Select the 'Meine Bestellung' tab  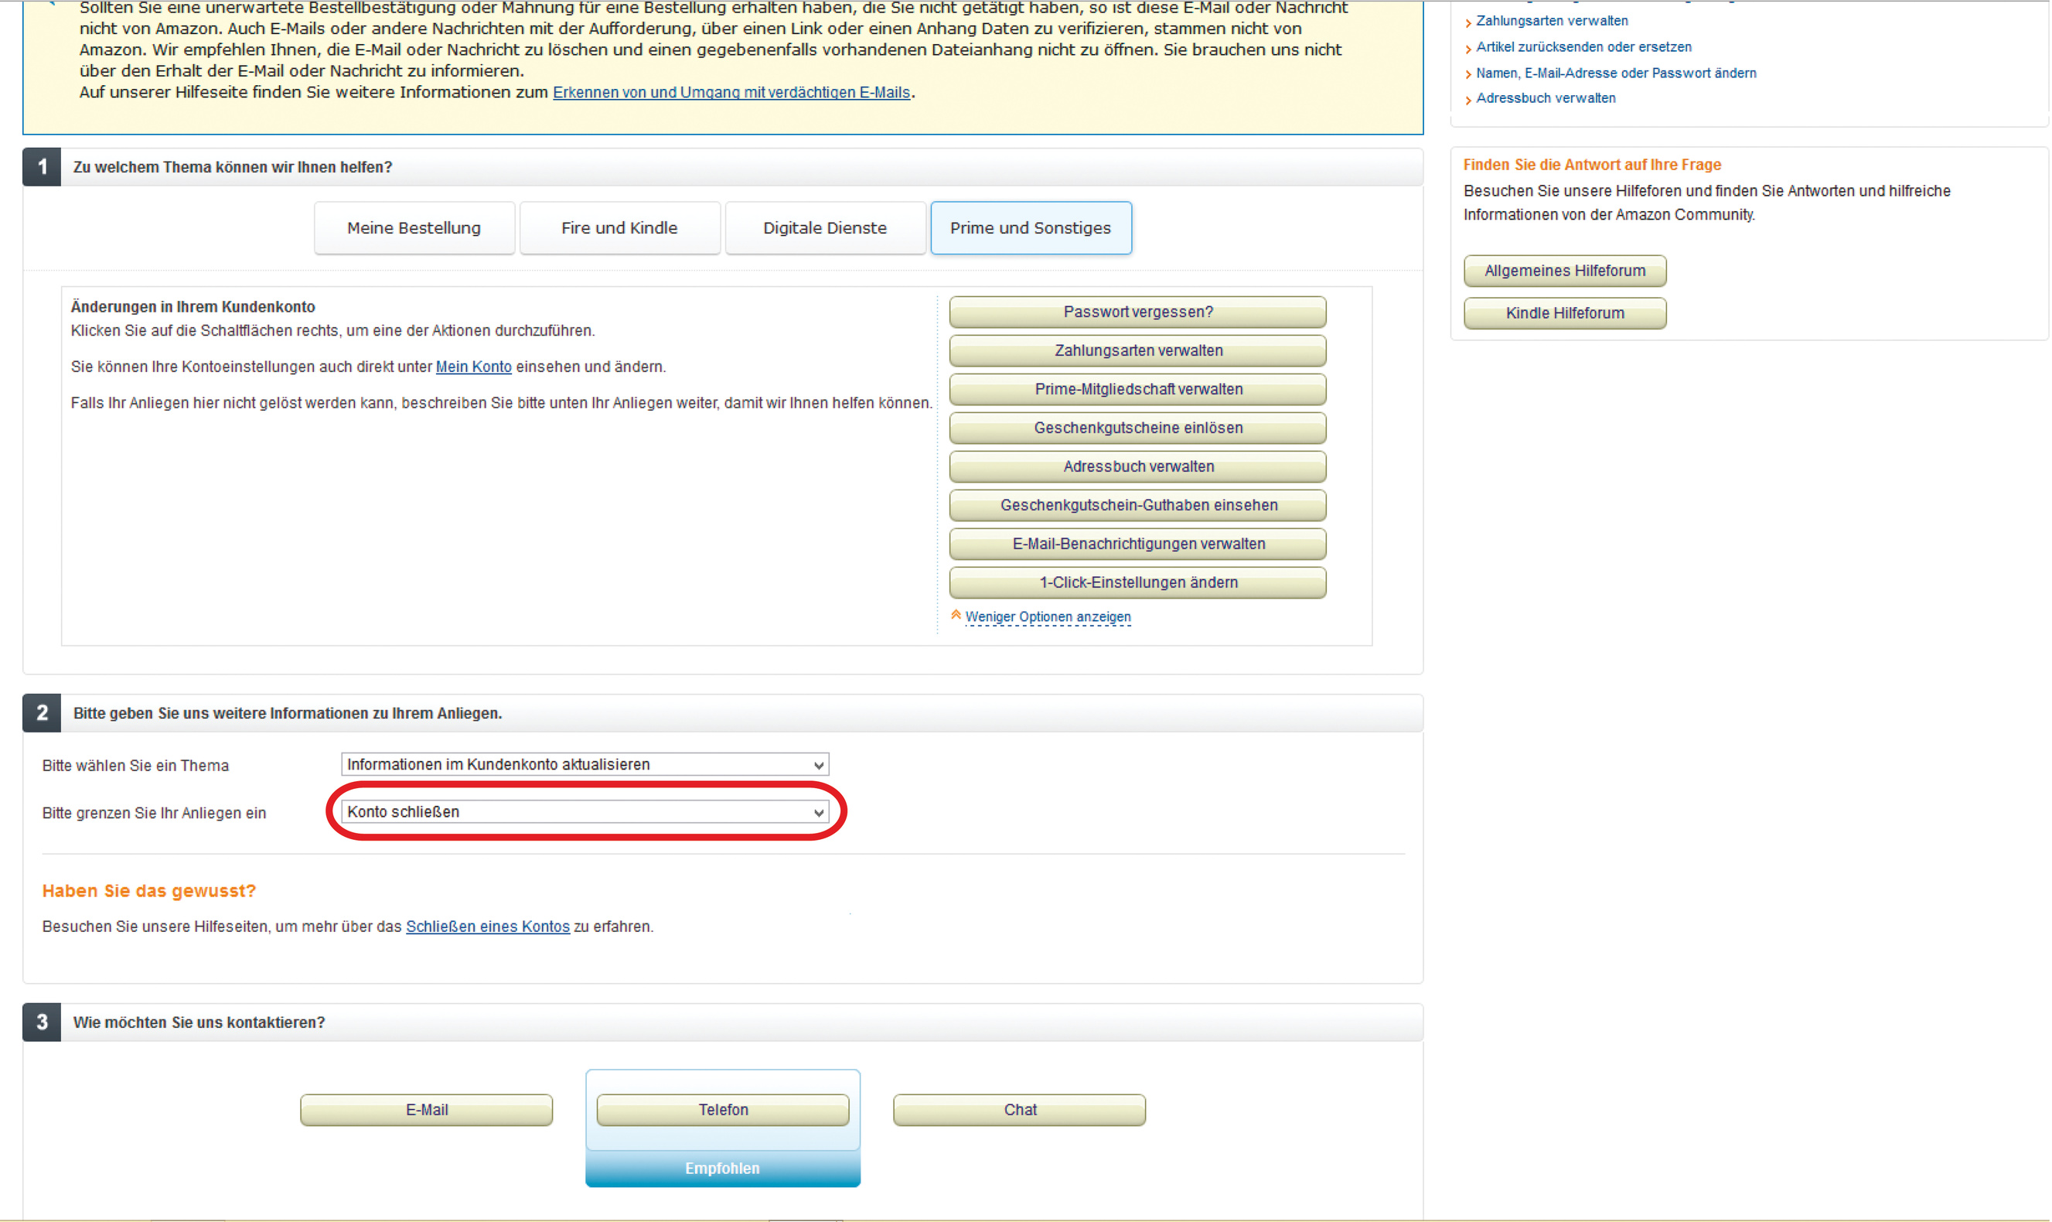coord(414,228)
